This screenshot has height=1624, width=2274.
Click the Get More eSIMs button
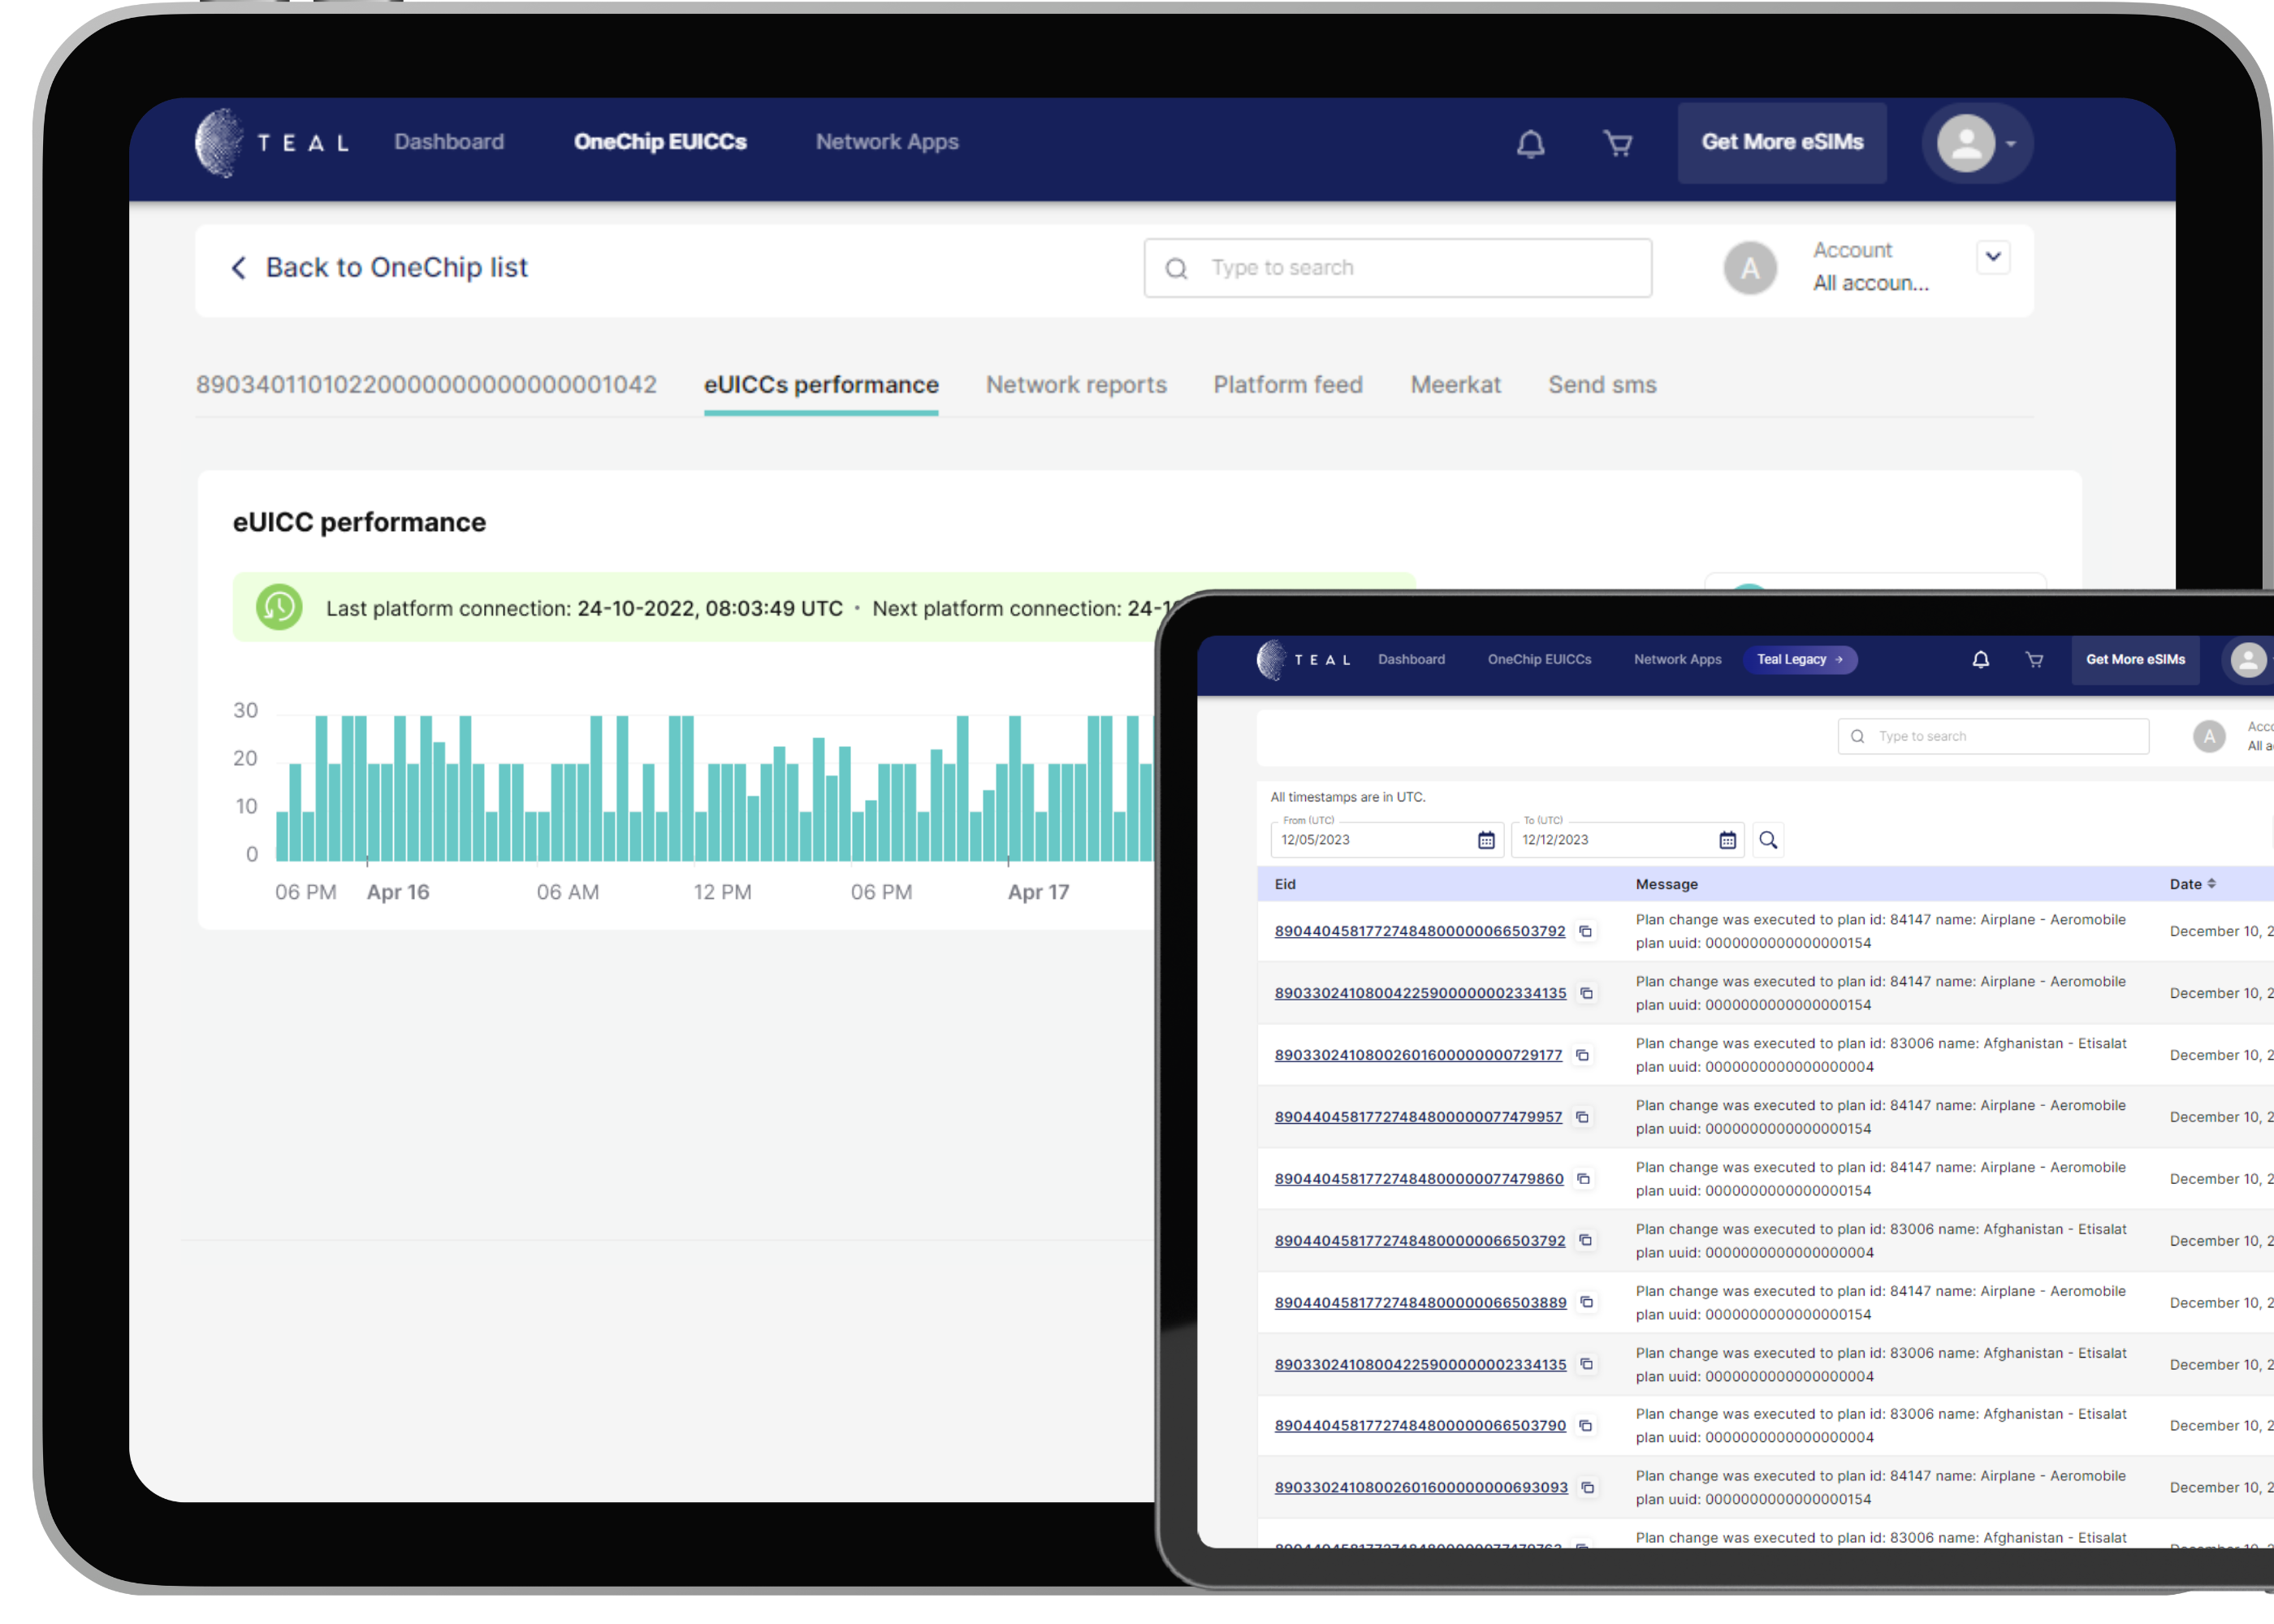1782,142
